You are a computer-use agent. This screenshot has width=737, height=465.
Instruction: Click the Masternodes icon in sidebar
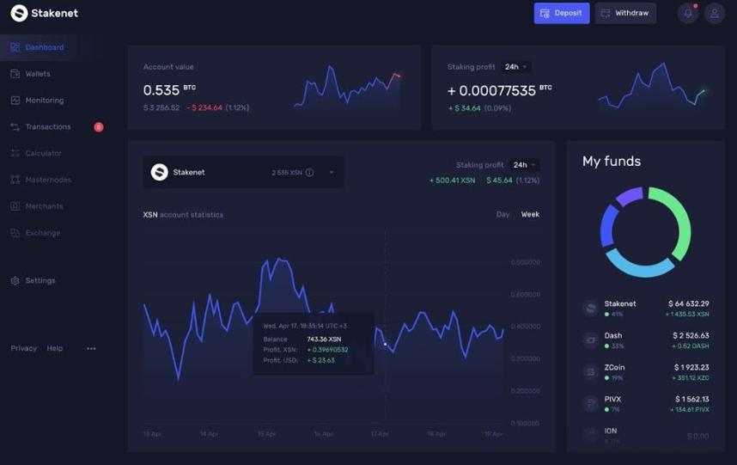(15, 180)
